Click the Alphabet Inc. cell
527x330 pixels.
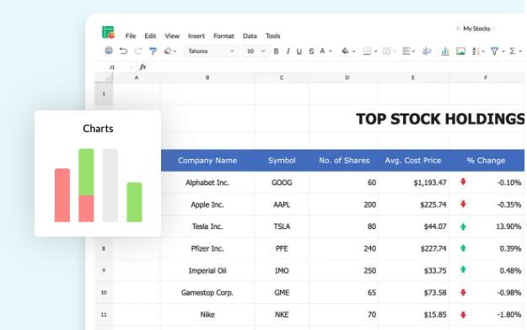point(207,183)
